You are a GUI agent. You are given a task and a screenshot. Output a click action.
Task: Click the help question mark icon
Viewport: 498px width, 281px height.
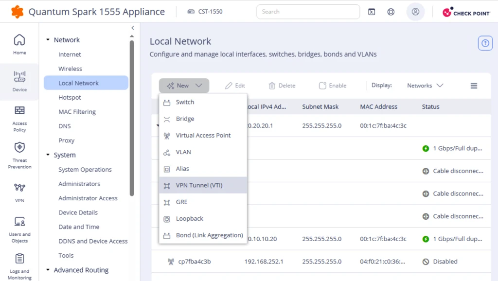(485, 43)
